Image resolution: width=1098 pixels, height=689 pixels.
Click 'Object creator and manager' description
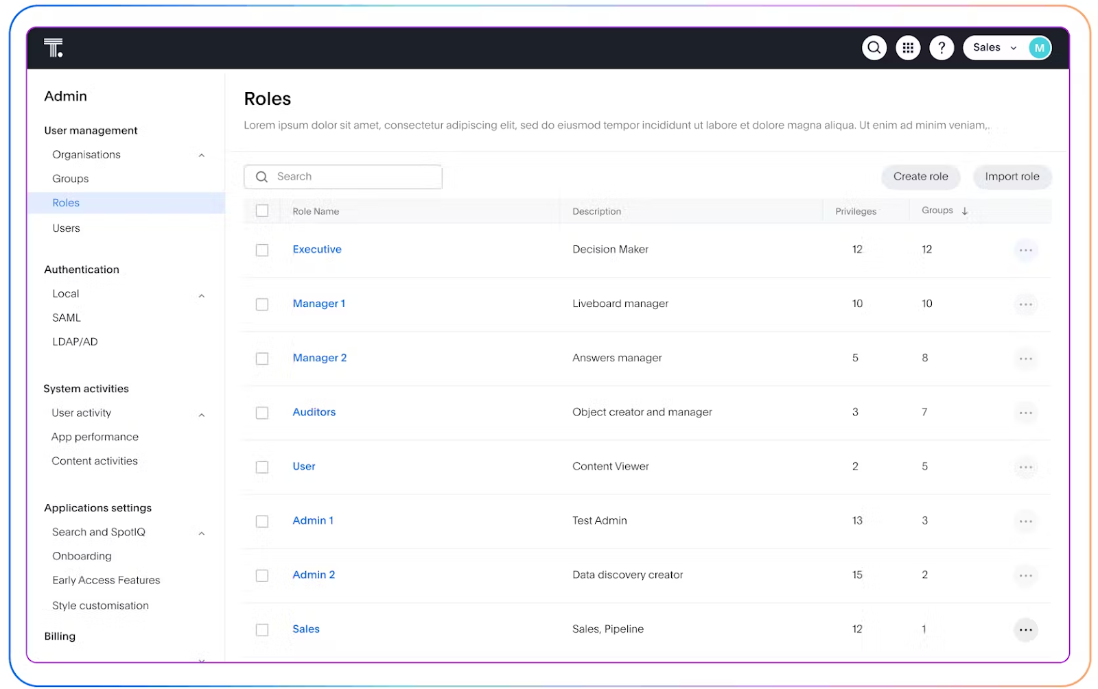(x=642, y=412)
